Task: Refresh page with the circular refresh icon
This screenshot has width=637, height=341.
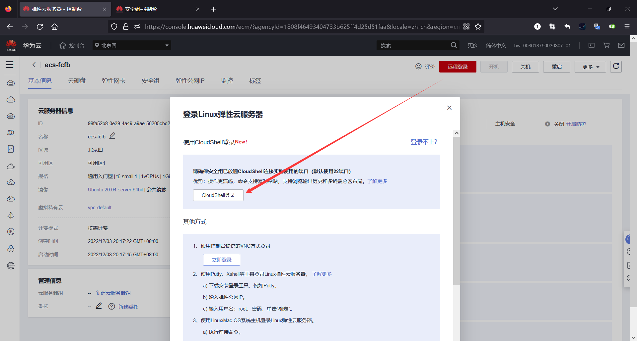Action: (616, 67)
